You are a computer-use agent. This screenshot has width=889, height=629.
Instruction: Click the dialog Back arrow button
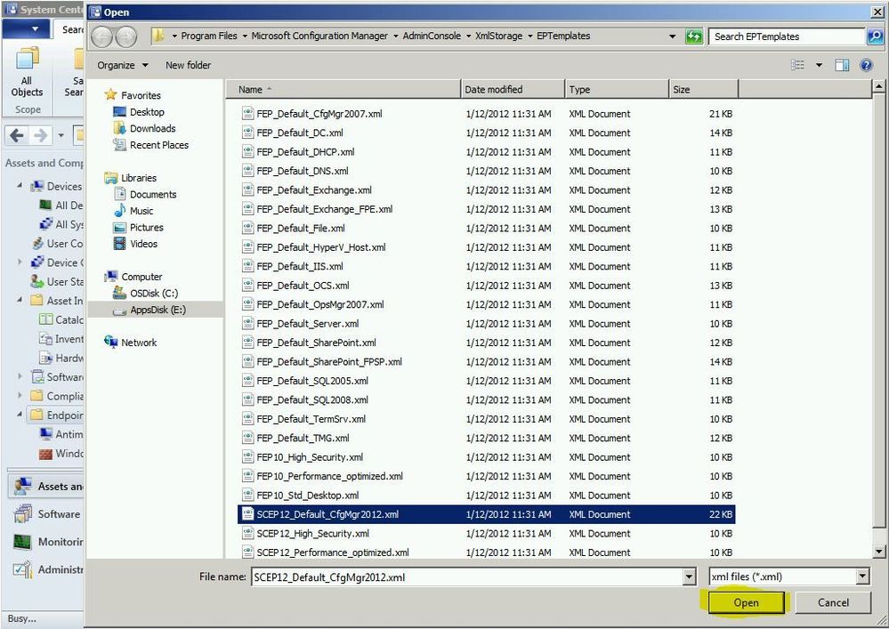[102, 36]
